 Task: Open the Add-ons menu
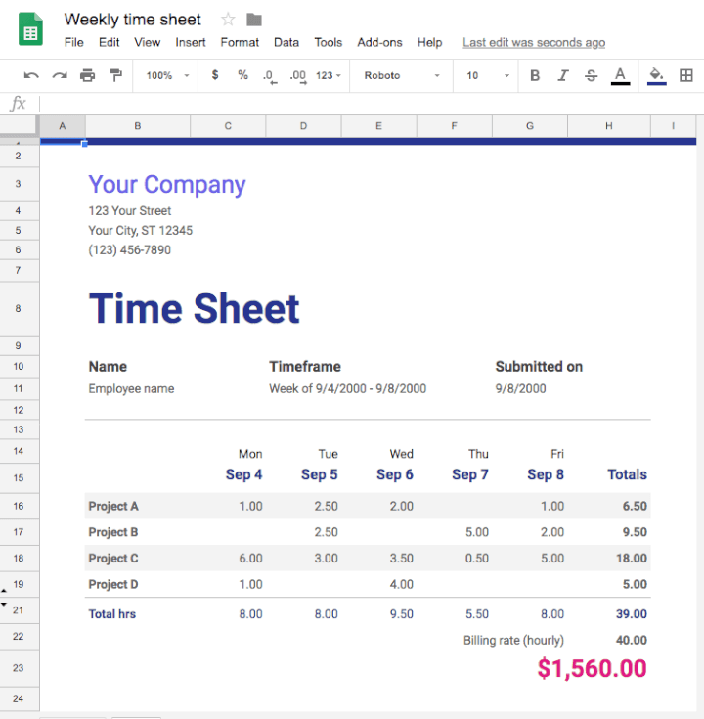[x=379, y=42]
